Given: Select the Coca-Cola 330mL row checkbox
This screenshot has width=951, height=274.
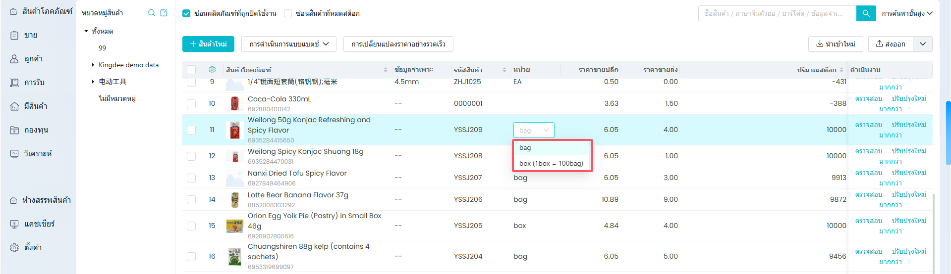Looking at the screenshot, I should click(x=191, y=103).
